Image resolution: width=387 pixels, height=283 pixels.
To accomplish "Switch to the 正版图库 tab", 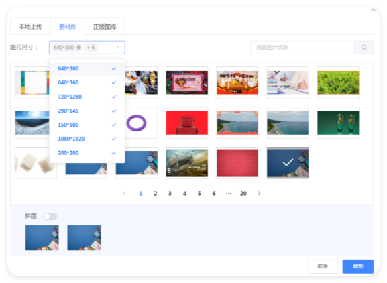I will tap(105, 26).
